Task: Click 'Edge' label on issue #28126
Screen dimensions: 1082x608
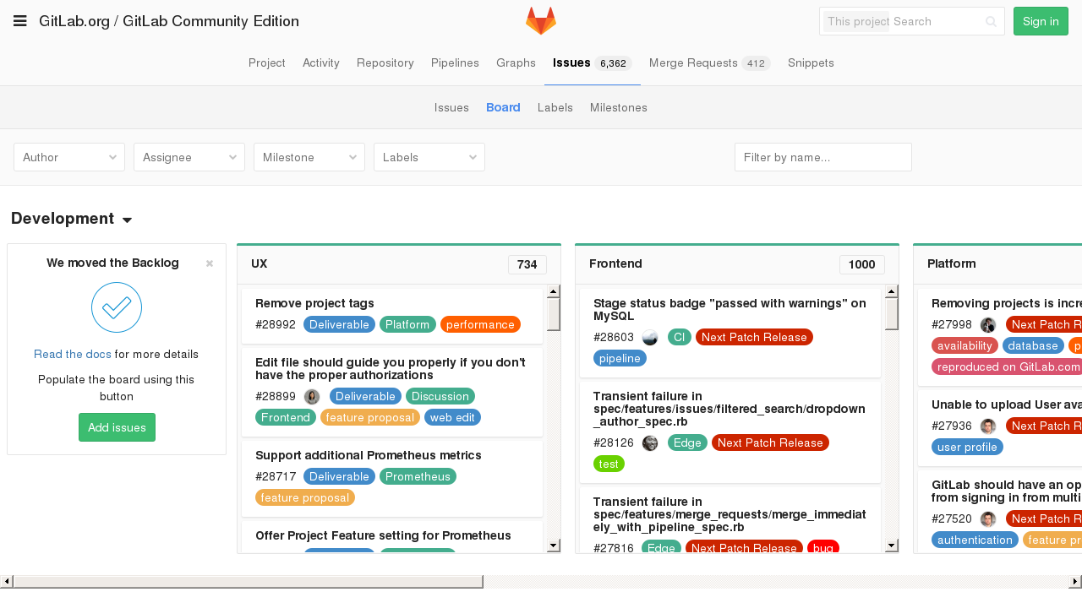Action: (687, 442)
